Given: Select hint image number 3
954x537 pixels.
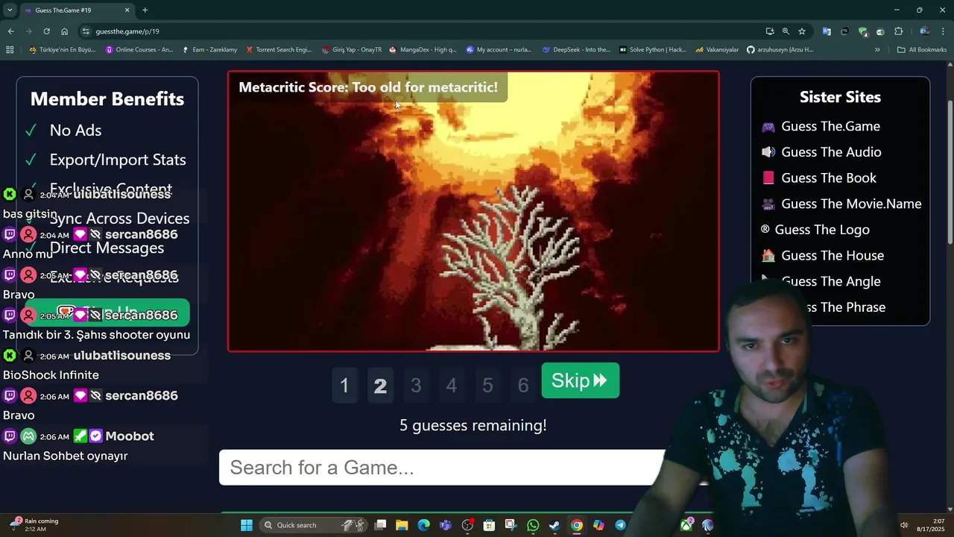Looking at the screenshot, I should [x=416, y=386].
